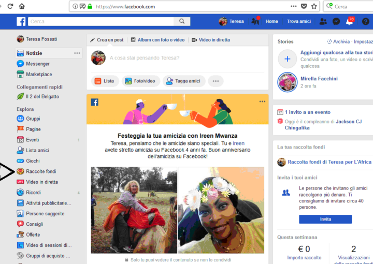The image size is (373, 264).
Task: Click Raccolte fondi in sidebar
Action: coord(41,171)
